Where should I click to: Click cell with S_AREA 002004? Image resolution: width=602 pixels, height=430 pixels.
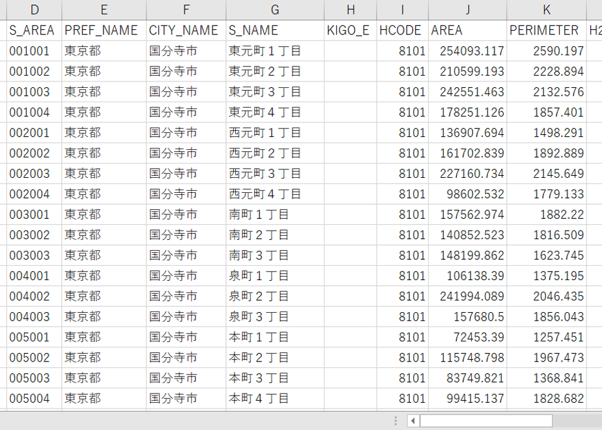pyautogui.click(x=34, y=194)
